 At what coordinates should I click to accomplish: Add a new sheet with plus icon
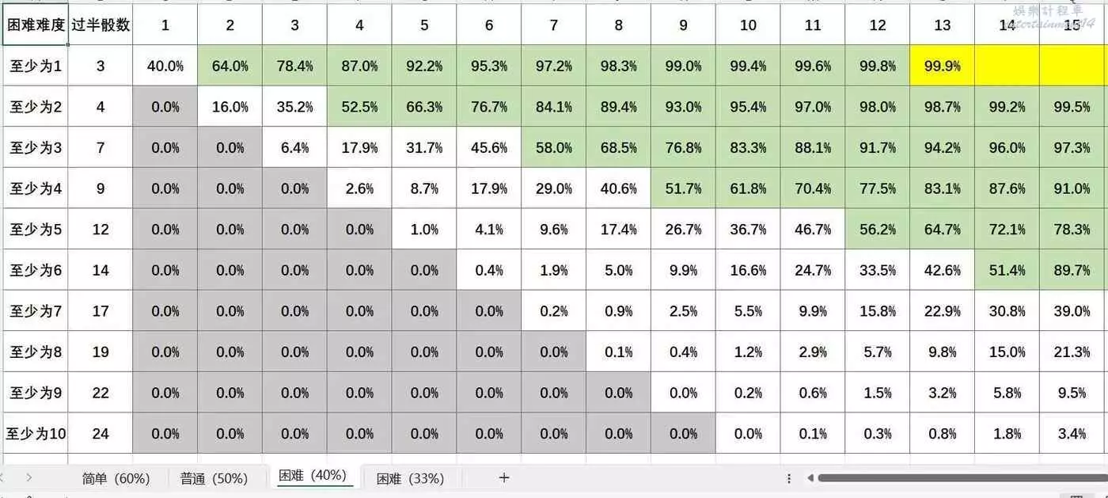pos(504,477)
